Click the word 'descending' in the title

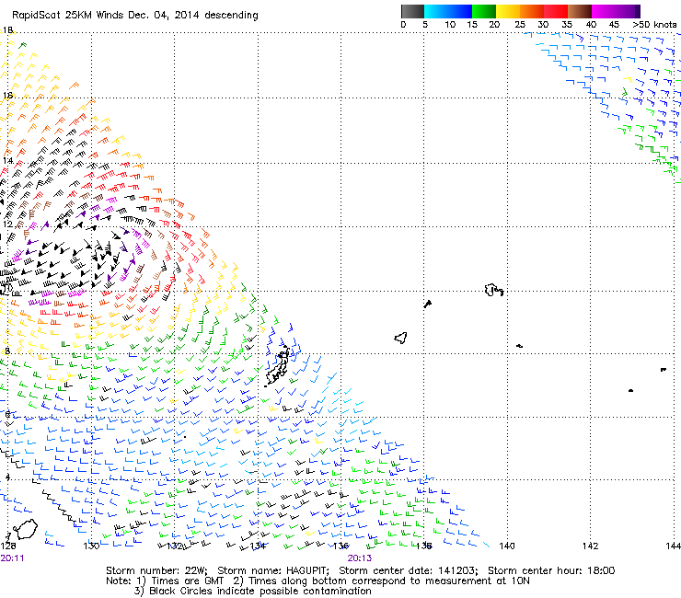[231, 16]
